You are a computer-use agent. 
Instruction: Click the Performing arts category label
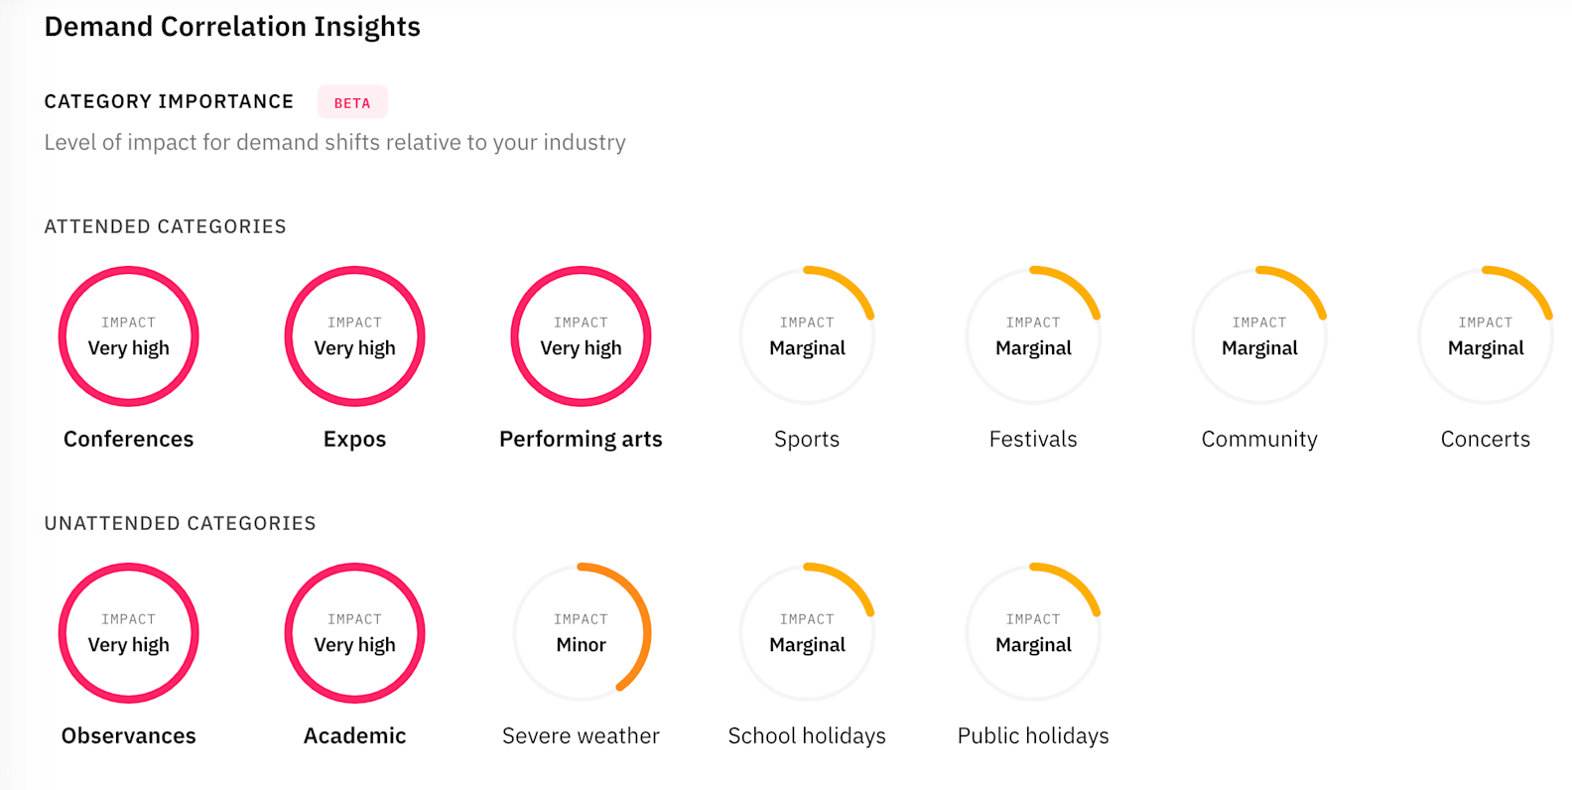coord(581,439)
